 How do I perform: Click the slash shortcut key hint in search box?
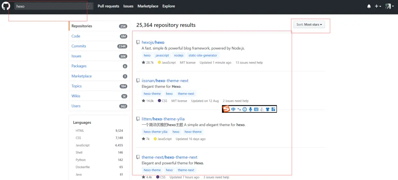(89, 6)
